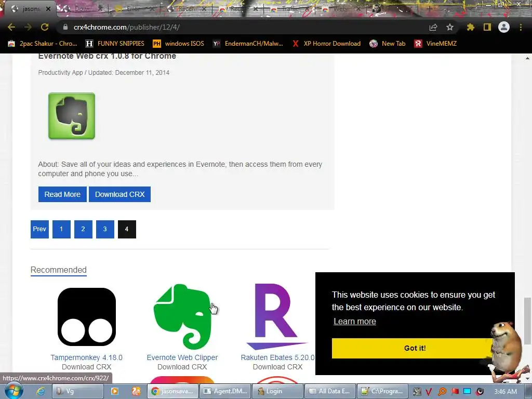Click current pagination page 4
532x399 pixels.
[x=127, y=229]
